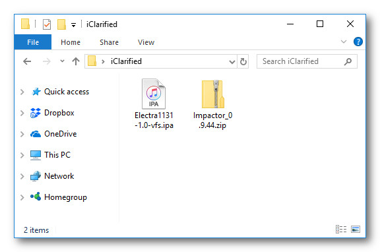Click the 2 items status text
380x252 pixels.
36,230
